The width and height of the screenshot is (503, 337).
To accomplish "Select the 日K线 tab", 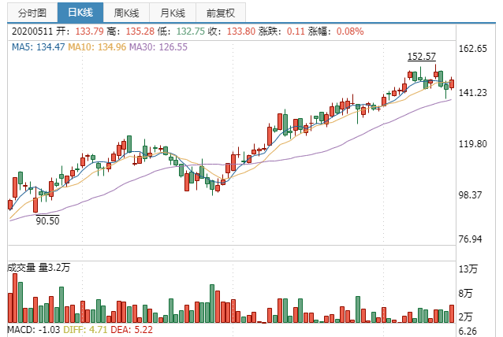I will tap(80, 13).
